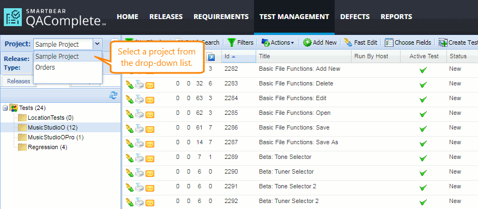The width and height of the screenshot is (478, 209).
Task: Click the lightning icon column header
Action: click(210, 57)
